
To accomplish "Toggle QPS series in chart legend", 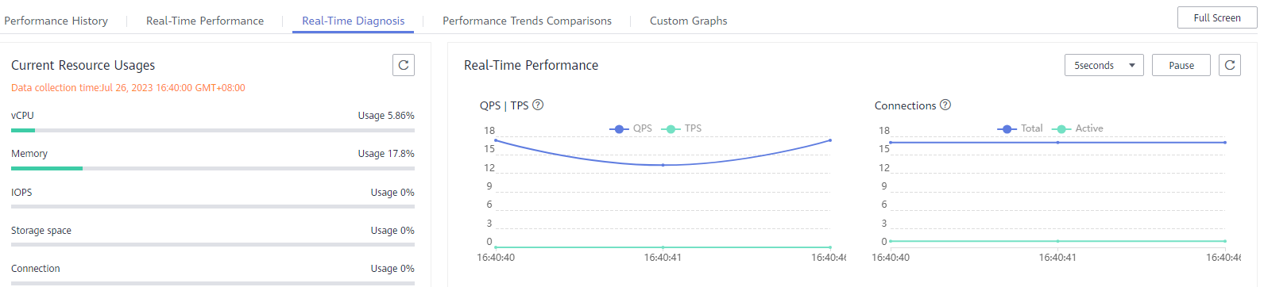I will pos(631,128).
